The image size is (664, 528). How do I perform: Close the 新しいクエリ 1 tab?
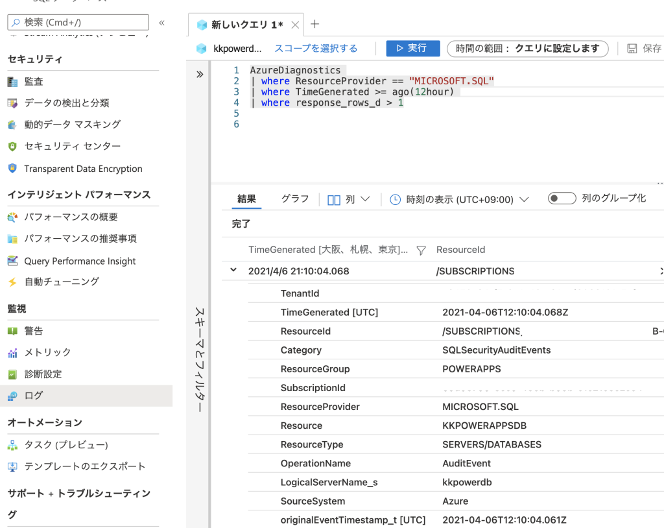point(295,25)
